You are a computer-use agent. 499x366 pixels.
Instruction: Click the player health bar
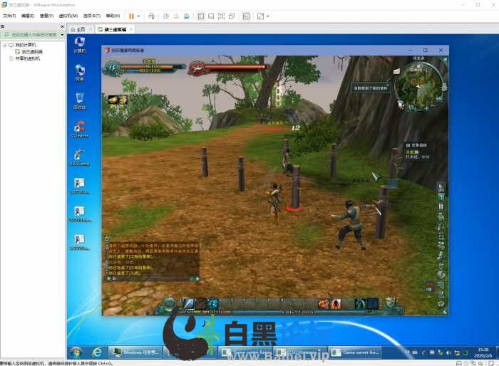pos(147,66)
